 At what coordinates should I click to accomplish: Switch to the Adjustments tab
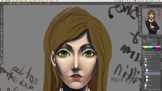(x=144, y=38)
